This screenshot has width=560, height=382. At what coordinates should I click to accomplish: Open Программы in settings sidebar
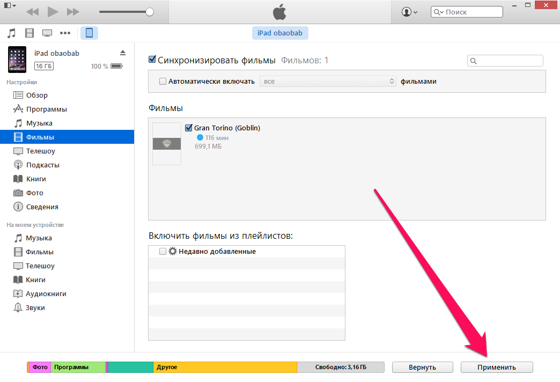point(67,109)
